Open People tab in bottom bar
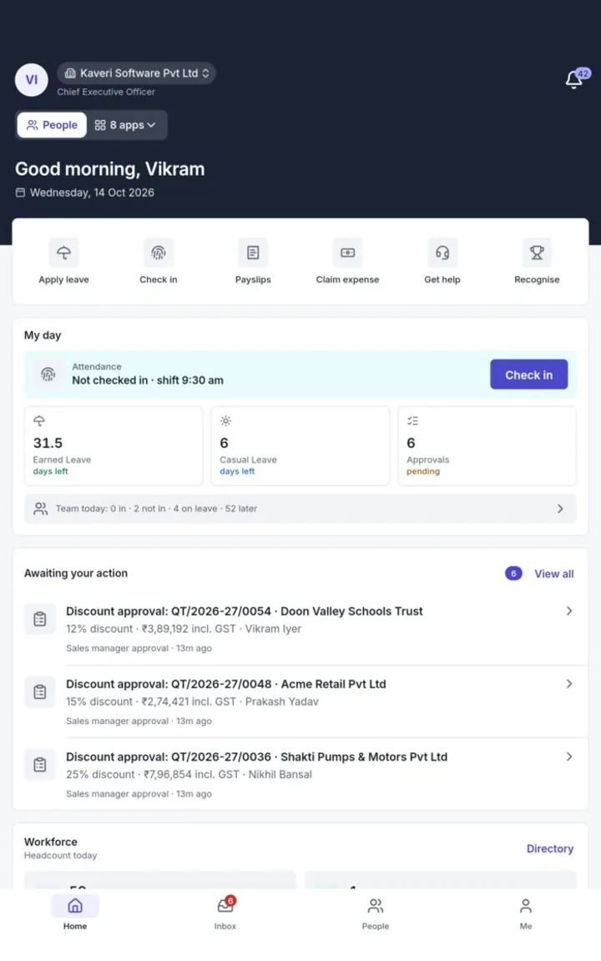The image size is (601, 961). pos(376,913)
